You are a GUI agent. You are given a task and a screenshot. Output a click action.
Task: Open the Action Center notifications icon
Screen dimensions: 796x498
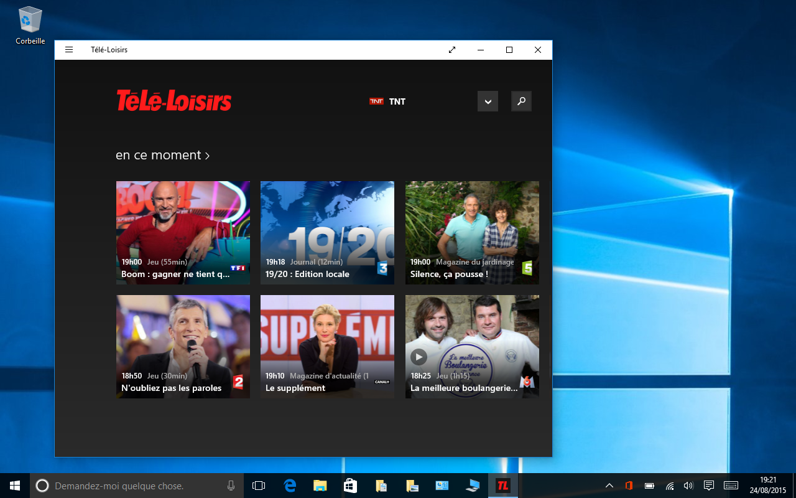[708, 486]
